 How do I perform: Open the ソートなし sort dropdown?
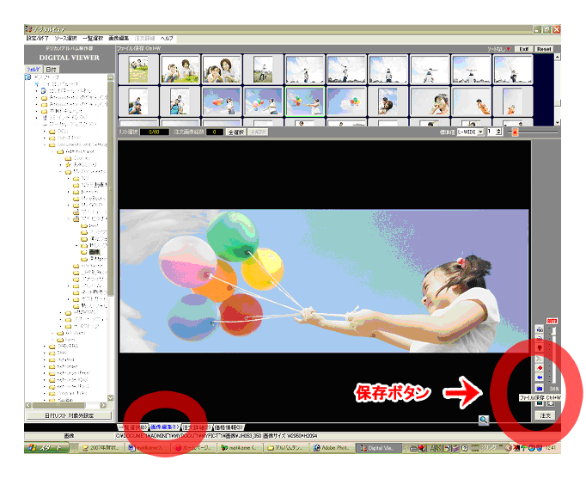click(x=499, y=49)
